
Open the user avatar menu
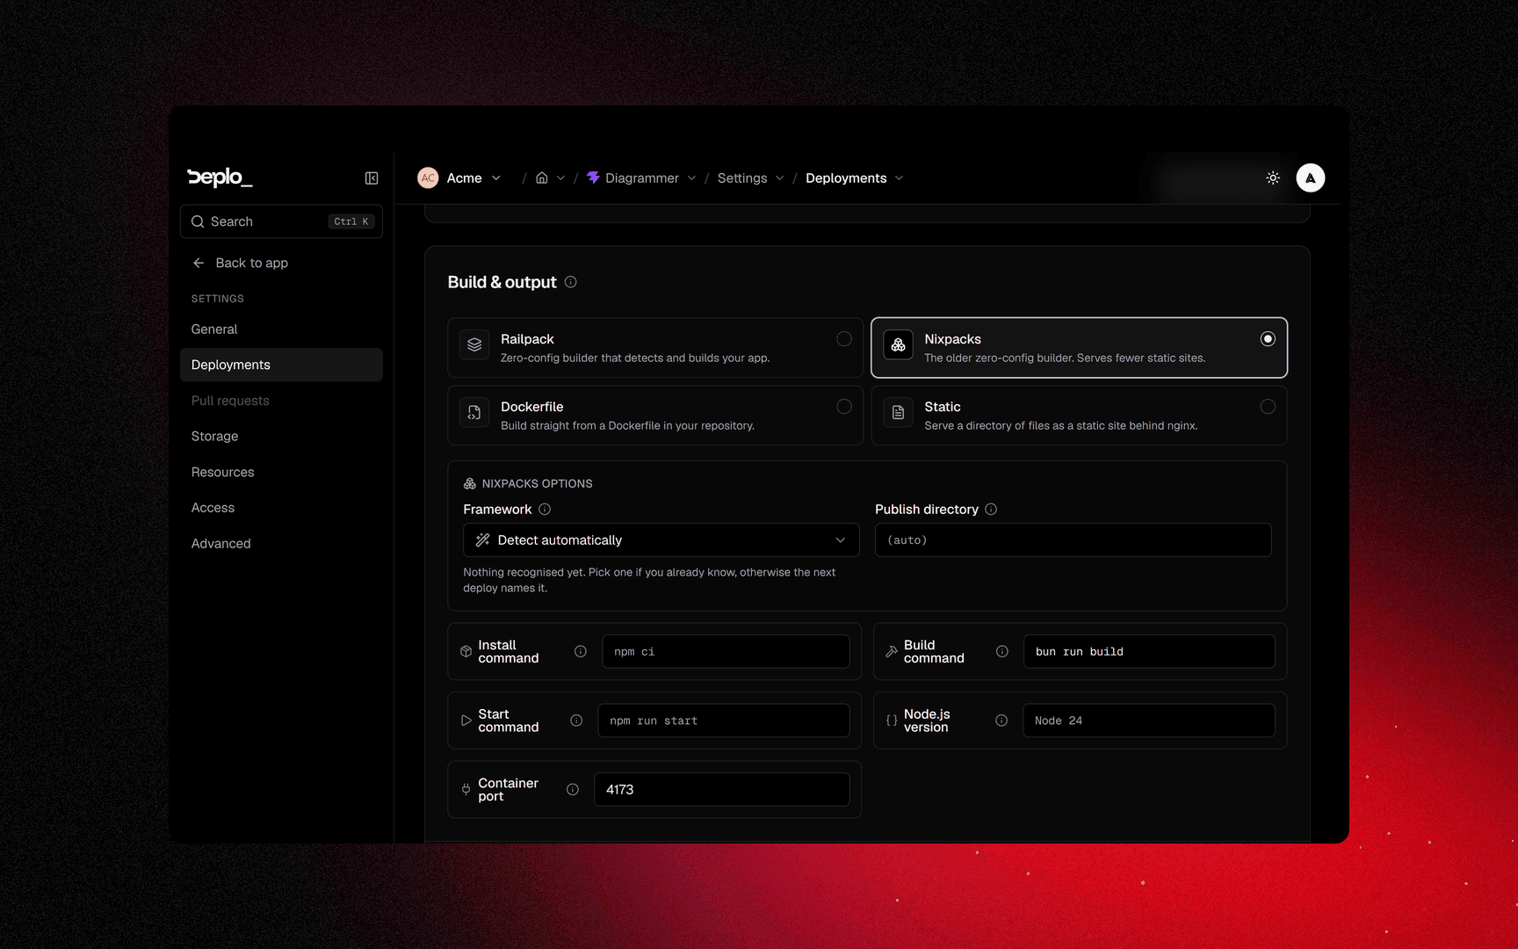1310,178
